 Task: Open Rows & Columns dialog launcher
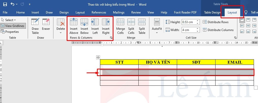point(111,38)
